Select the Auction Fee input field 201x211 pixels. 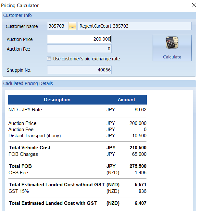point(79,49)
